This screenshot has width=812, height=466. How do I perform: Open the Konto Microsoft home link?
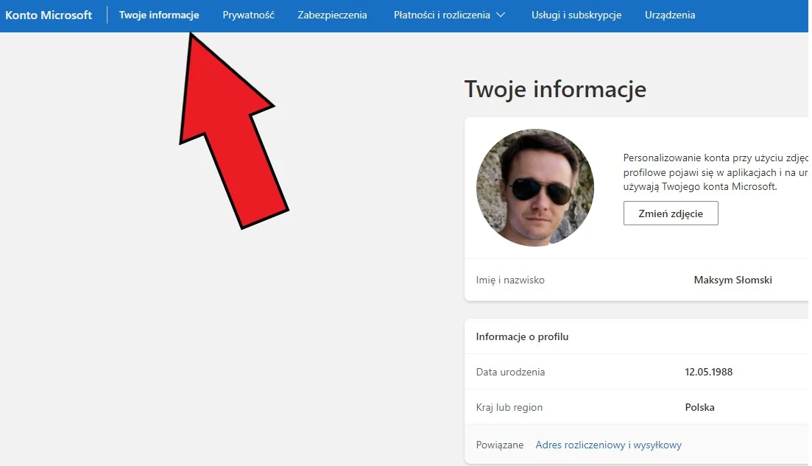coord(50,15)
